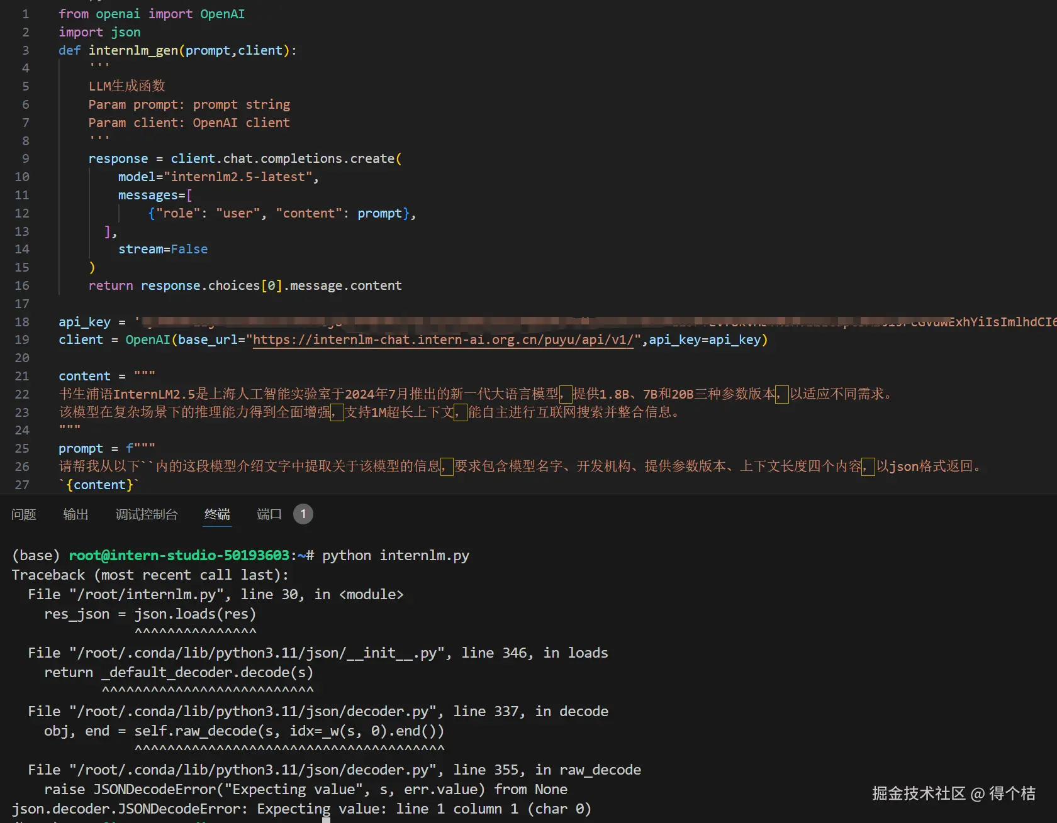This screenshot has height=823, width=1057.
Task: Click the 'import json' code line
Action: [x=99, y=32]
